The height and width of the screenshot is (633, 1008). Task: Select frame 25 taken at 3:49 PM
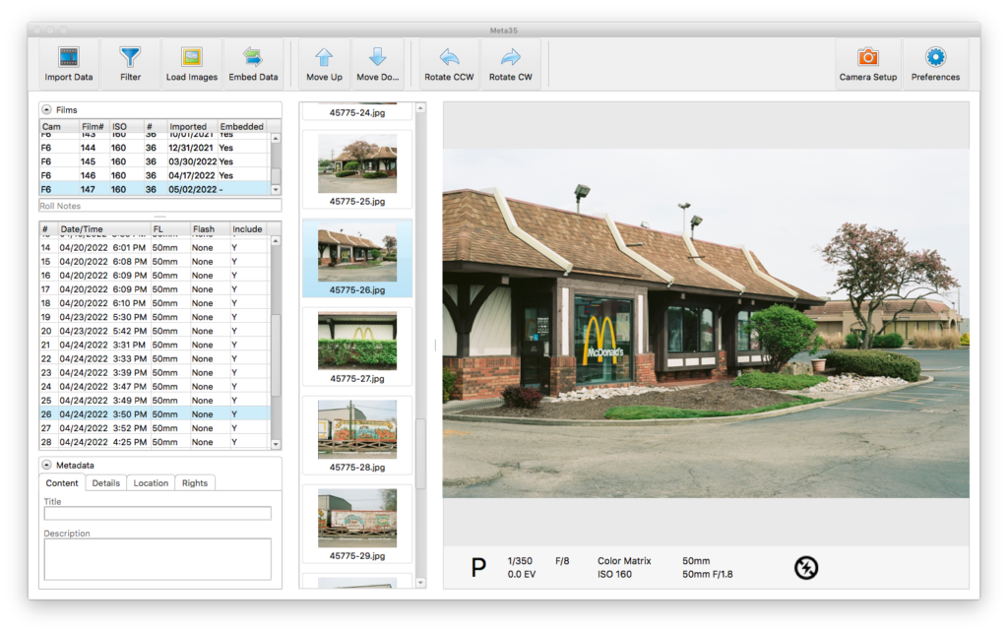155,401
